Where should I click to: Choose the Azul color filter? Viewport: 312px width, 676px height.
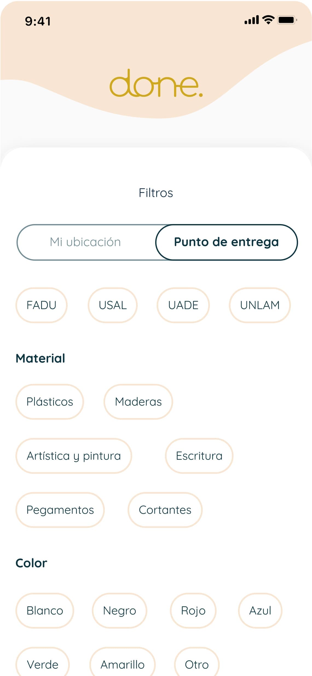(260, 611)
